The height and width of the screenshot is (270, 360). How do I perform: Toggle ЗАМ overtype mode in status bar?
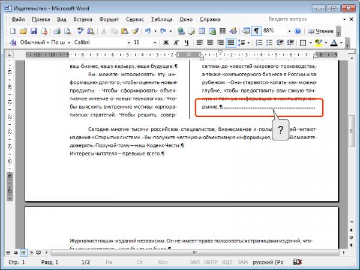tap(242, 262)
